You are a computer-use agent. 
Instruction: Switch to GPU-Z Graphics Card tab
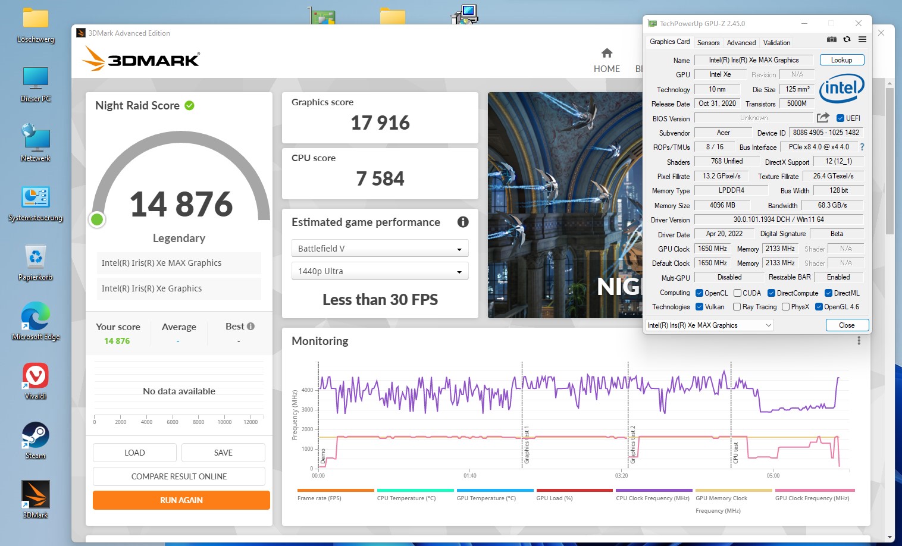[670, 42]
